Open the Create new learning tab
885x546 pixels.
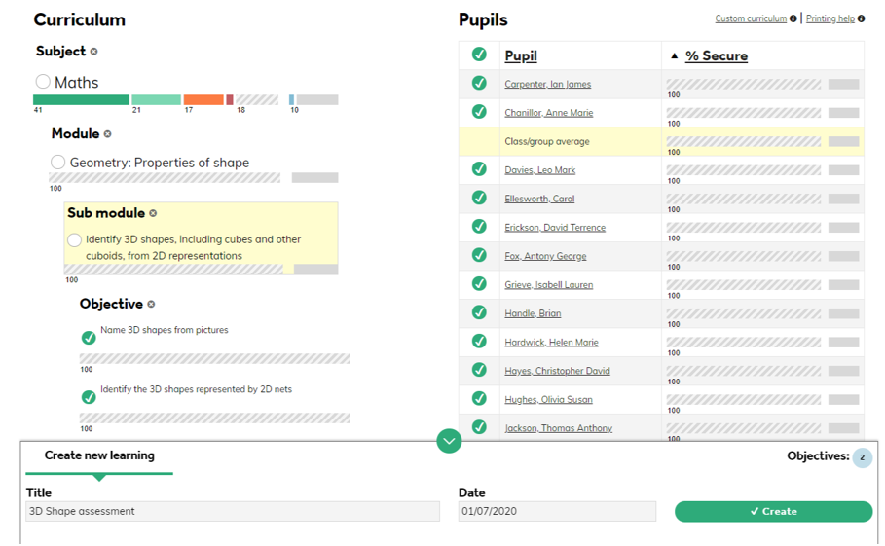(99, 455)
